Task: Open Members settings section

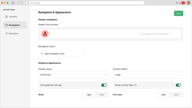Action: (x=15, y=34)
